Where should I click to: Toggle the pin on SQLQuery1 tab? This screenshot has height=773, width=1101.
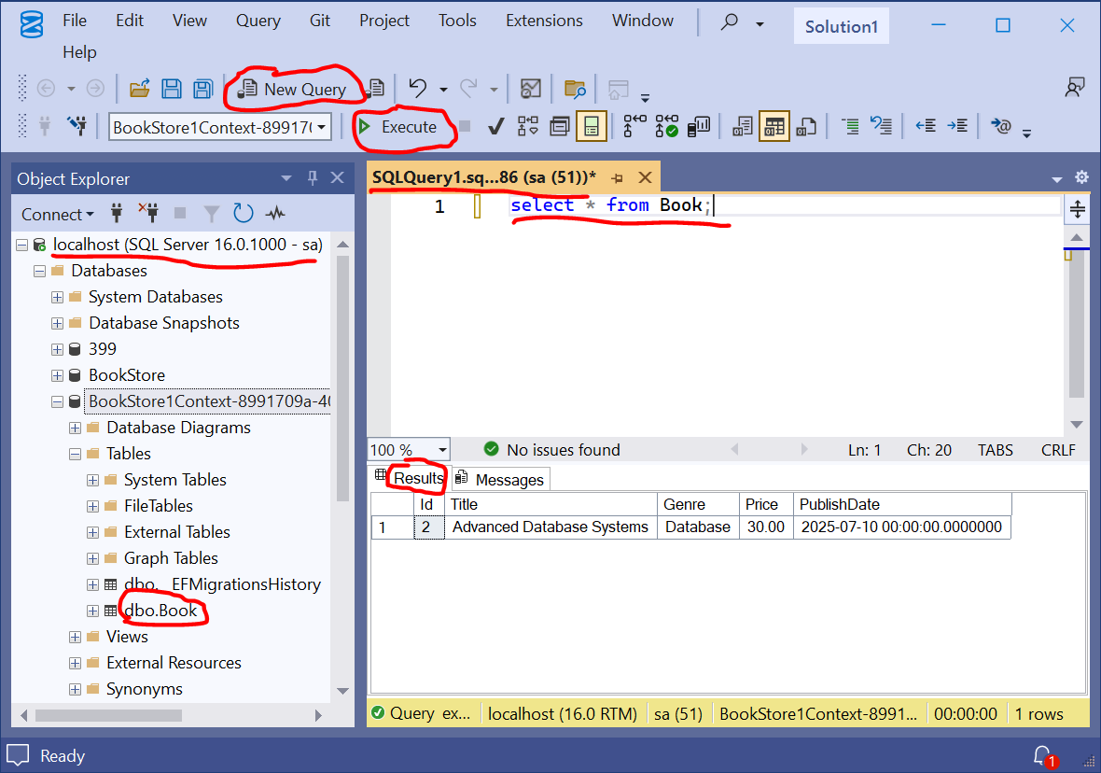617,177
